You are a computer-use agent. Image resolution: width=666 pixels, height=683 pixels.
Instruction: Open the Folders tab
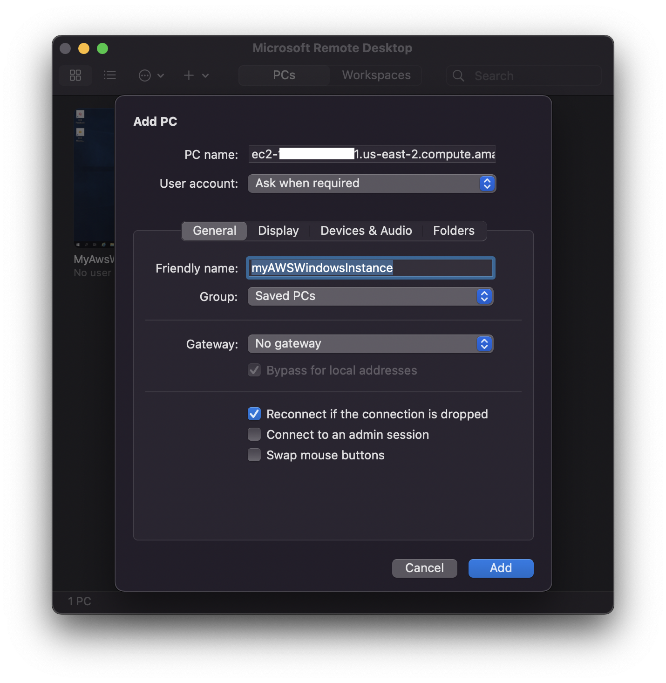point(454,231)
